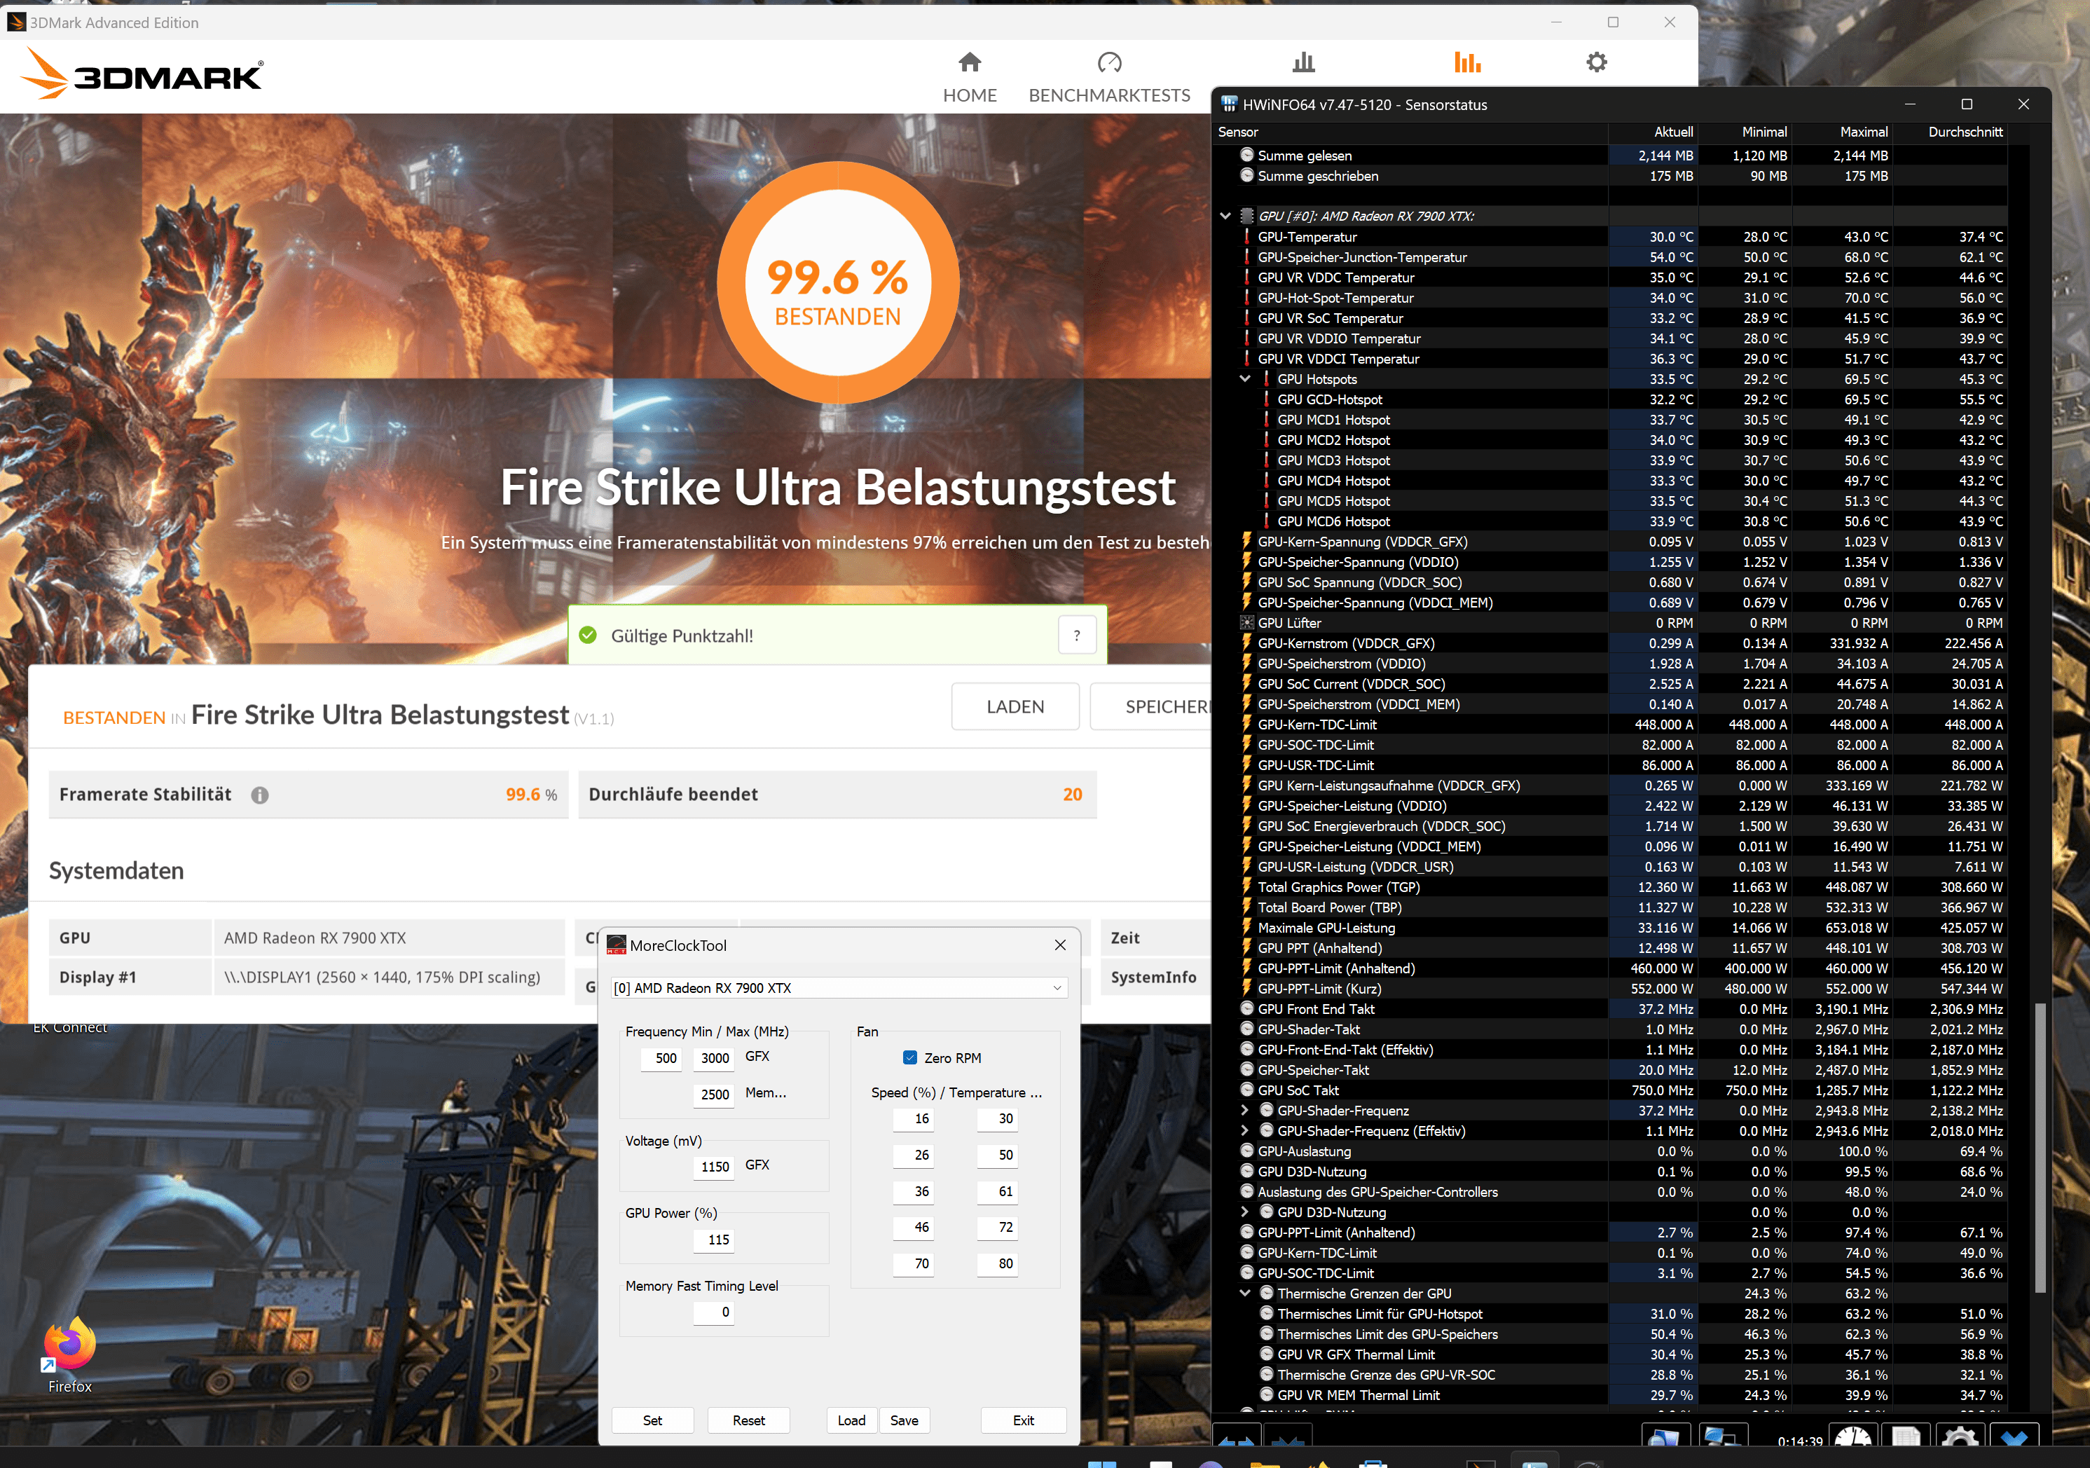
Task: Click Set button in MoreClockTool
Action: point(652,1420)
